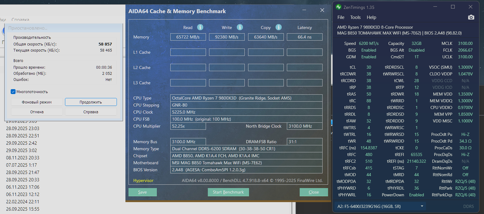
Task: Click the Фоновый режим button
Action: pyautogui.click(x=37, y=102)
